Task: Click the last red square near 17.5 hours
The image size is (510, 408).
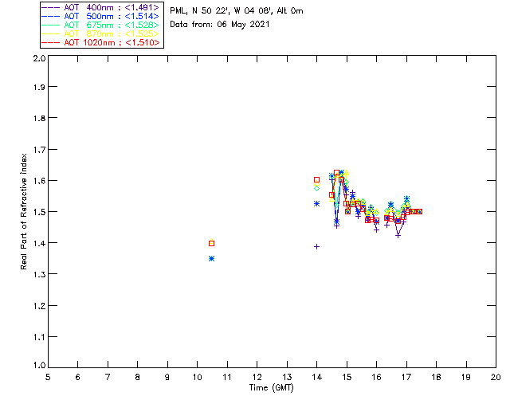Action: tap(420, 211)
